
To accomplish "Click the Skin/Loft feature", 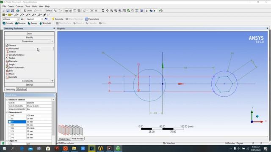I will pyautogui.click(x=45, y=23).
